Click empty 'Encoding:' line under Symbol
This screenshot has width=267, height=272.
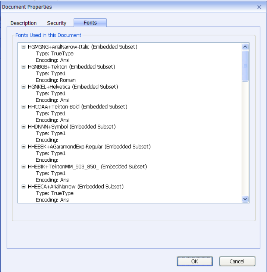pos(47,140)
